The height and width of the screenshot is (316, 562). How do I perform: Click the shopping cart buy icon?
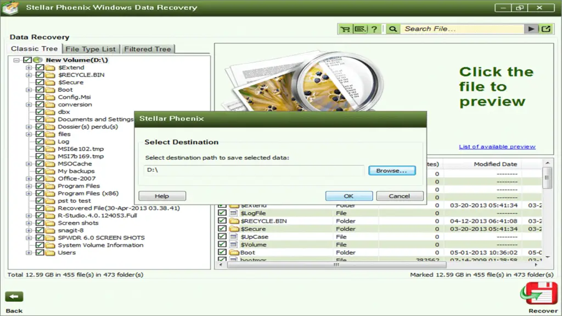point(345,29)
